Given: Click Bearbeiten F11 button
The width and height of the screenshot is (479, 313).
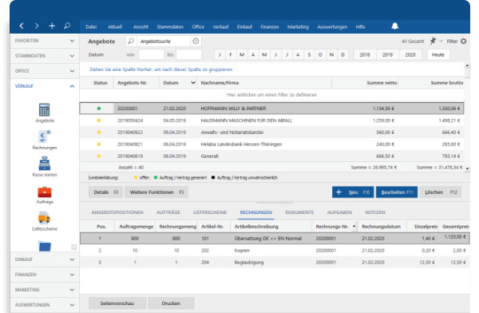Looking at the screenshot, I should point(397,192).
